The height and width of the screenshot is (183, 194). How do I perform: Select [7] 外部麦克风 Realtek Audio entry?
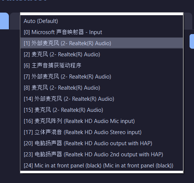click(102, 77)
